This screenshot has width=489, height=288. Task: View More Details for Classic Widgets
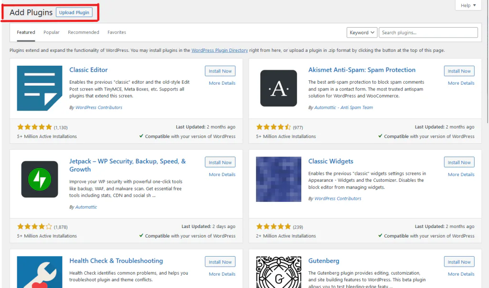point(461,175)
